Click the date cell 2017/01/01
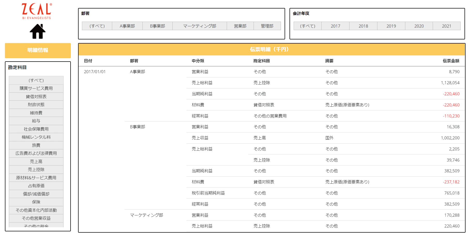Screen dimensions: 472x236 [95, 72]
